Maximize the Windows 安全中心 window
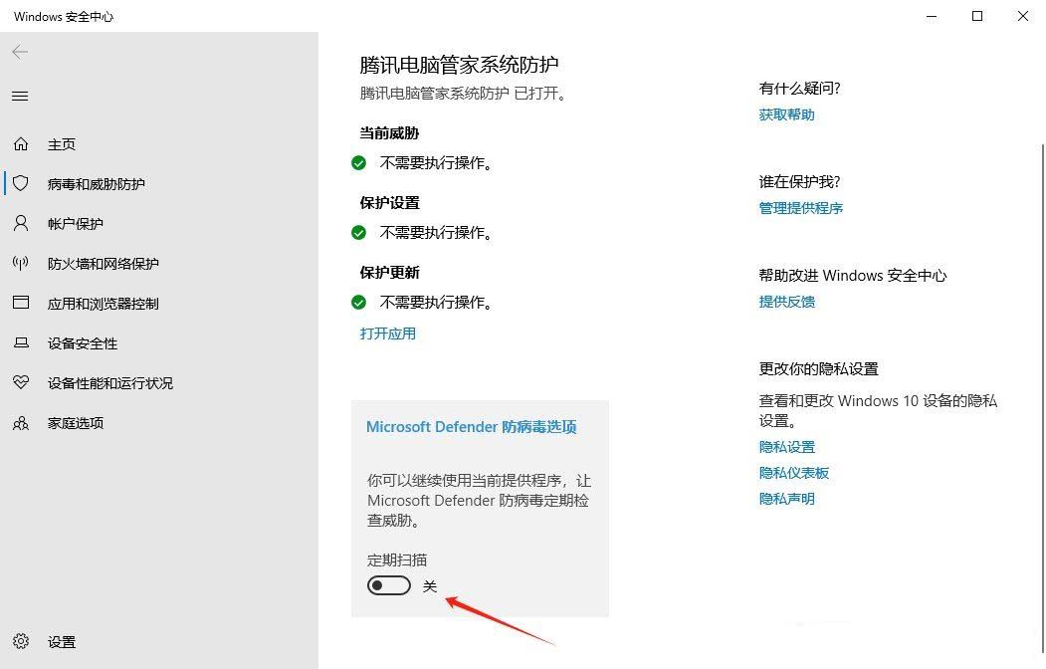 [x=977, y=16]
